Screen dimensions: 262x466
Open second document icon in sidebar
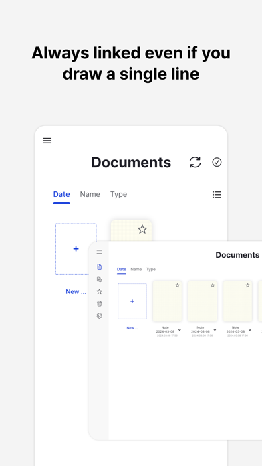100,279
